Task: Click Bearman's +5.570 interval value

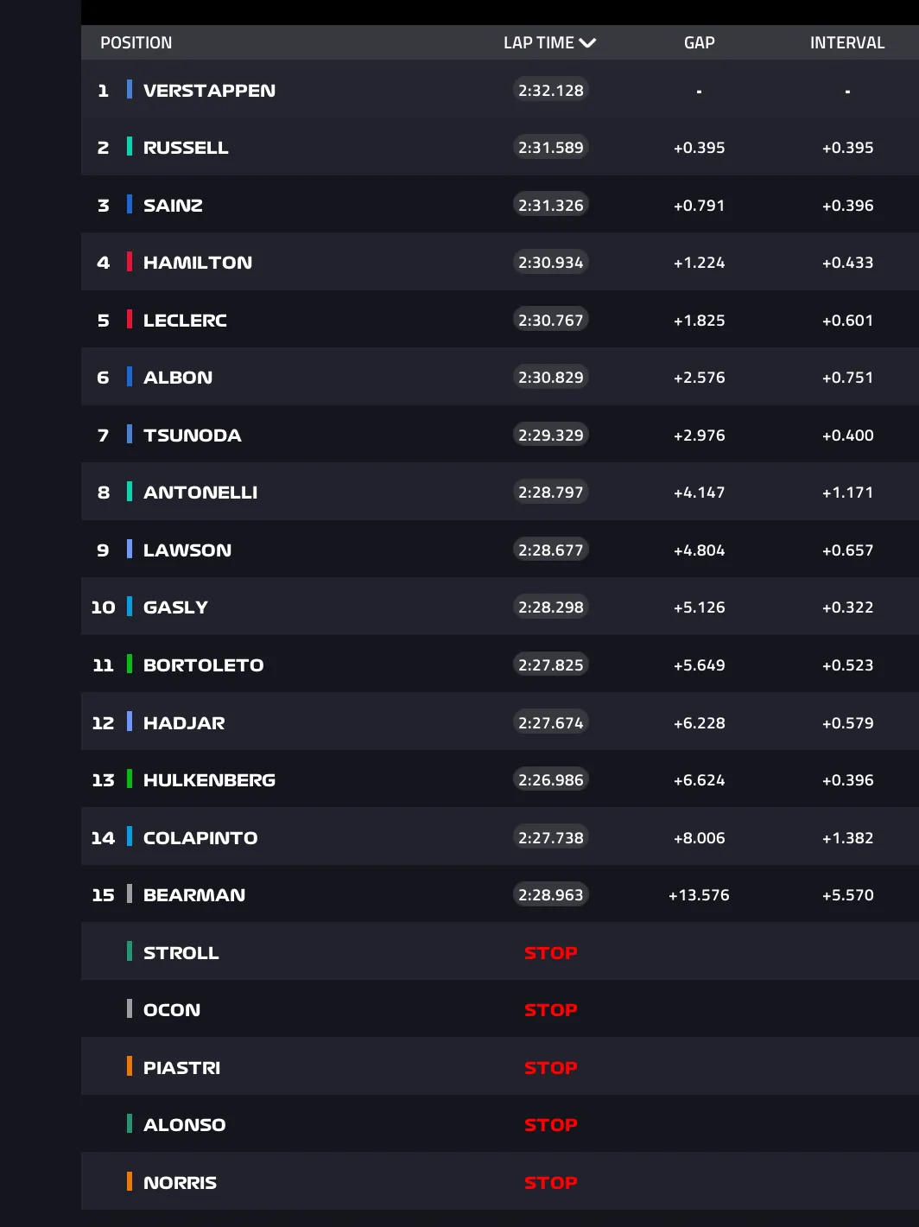Action: point(846,894)
